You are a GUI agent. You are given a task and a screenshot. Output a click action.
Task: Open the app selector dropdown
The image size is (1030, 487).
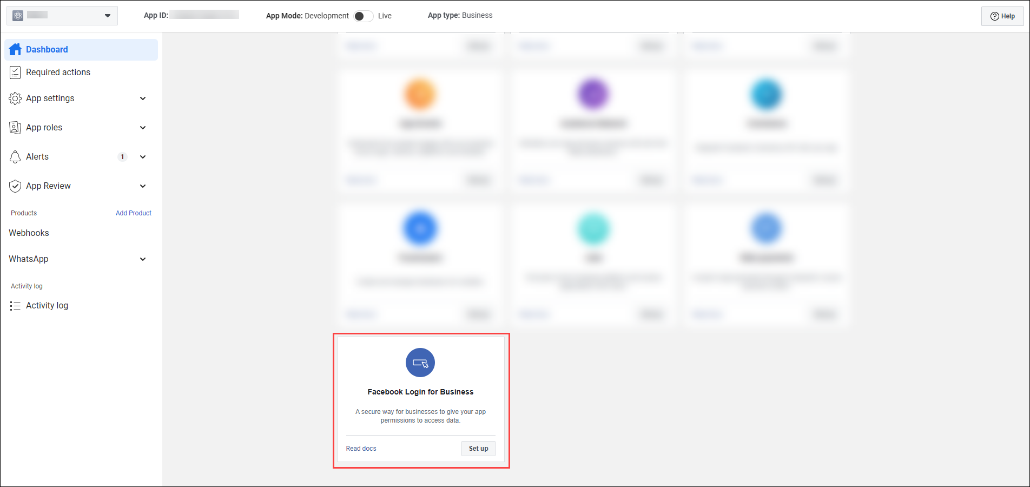pos(107,15)
